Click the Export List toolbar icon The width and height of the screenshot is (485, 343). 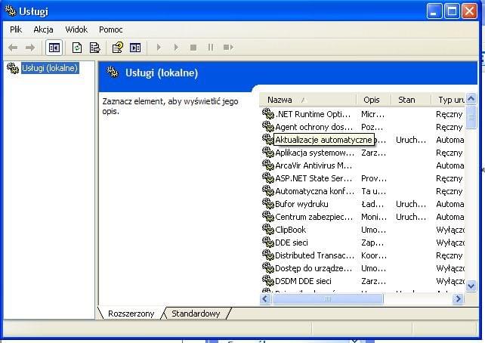[94, 48]
